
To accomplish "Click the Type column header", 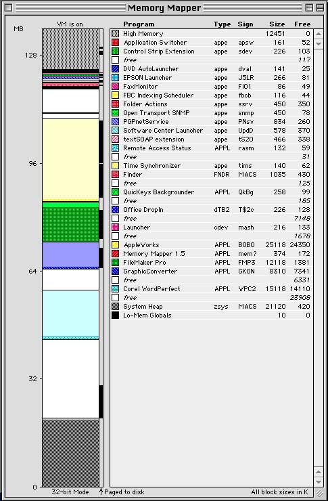I will click(x=222, y=24).
